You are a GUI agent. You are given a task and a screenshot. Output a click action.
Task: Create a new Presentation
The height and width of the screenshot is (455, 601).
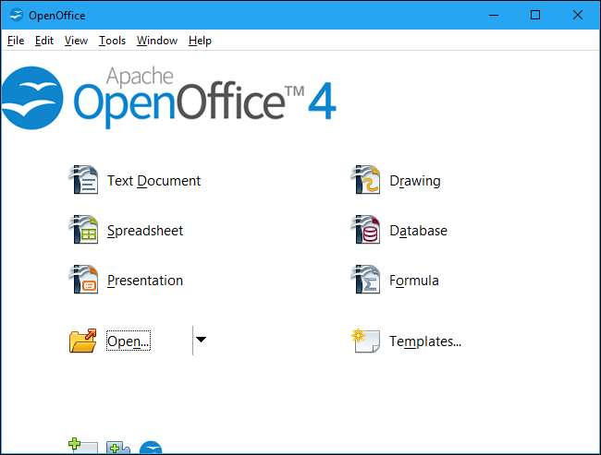(145, 281)
